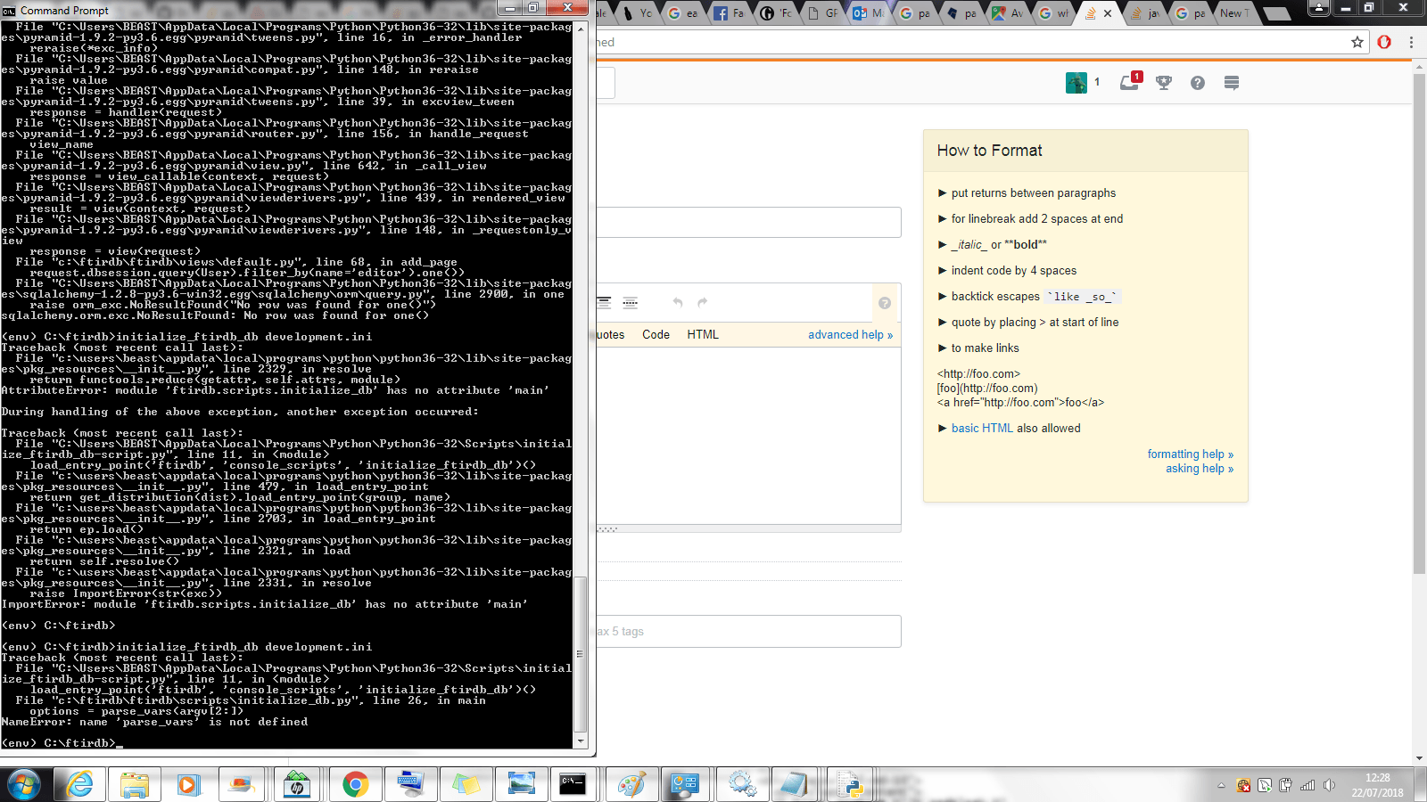Open the achievements trophy icon
This screenshot has height=802, width=1427.
(1164, 83)
